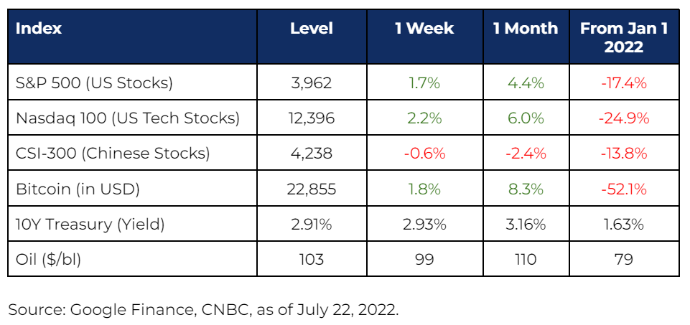Screen dimensions: 690x325
Task: Click the From Jan 1 2022 header
Action: (624, 37)
